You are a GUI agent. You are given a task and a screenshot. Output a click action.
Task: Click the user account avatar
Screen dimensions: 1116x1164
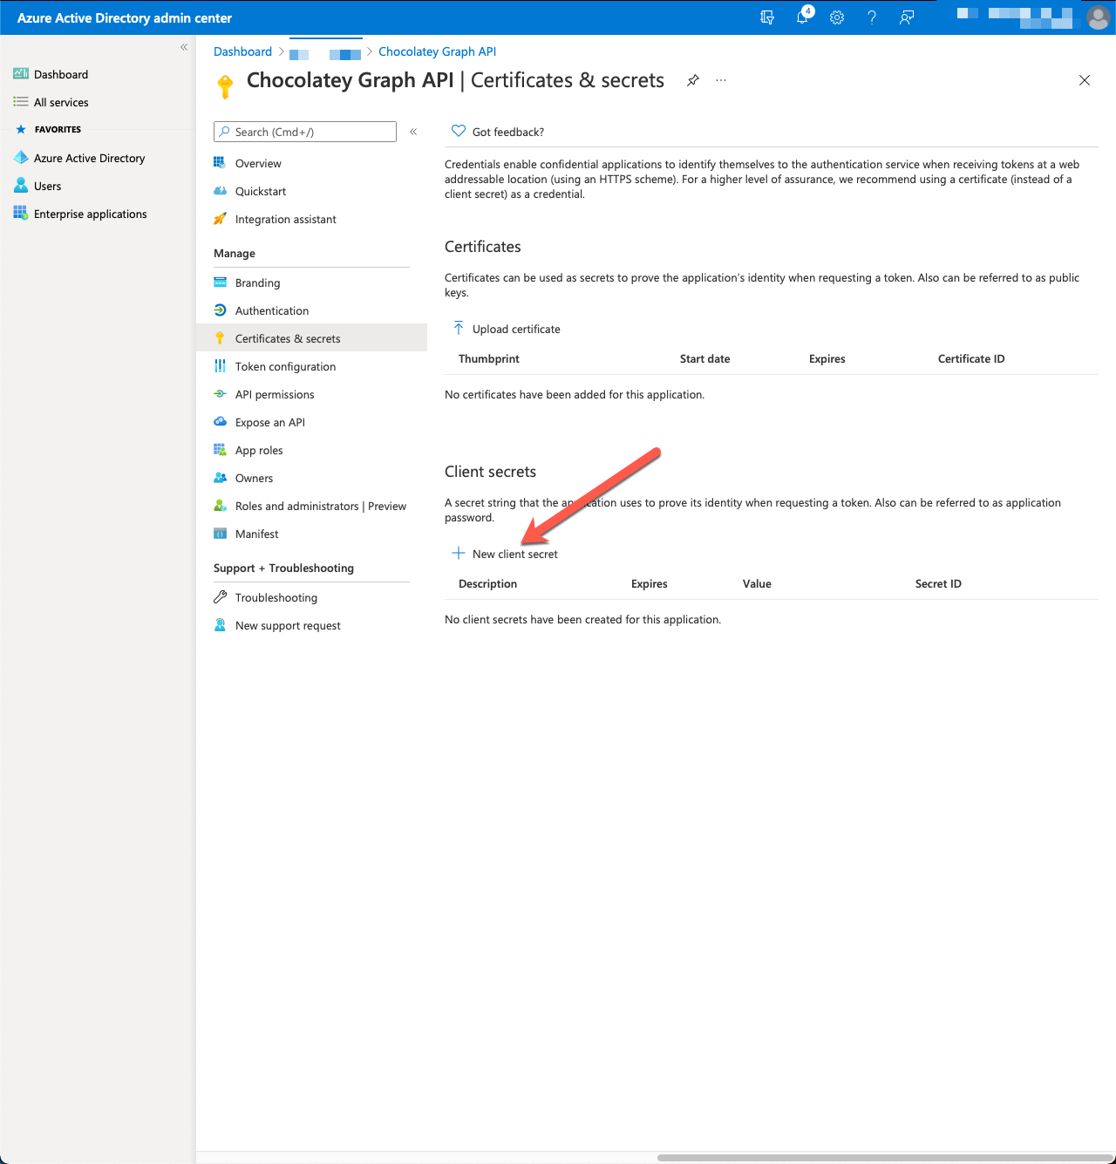tap(1098, 17)
